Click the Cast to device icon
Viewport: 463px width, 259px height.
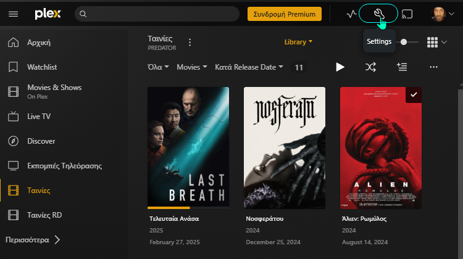pyautogui.click(x=407, y=14)
